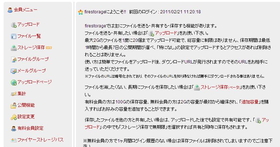Viewport: 280px width, 147px height.
Task: Open the ファイル一覧 menu entry
Action: coord(29,36)
